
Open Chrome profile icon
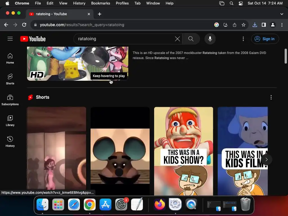click(x=273, y=25)
